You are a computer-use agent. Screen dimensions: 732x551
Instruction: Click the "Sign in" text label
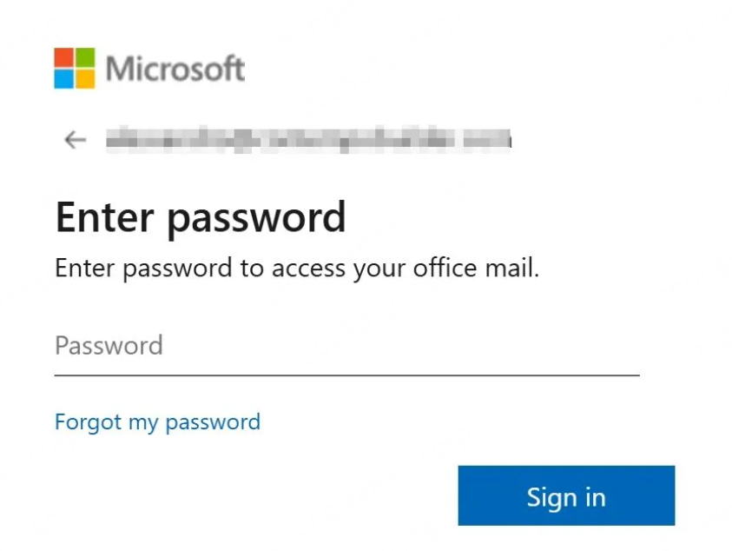(x=566, y=497)
